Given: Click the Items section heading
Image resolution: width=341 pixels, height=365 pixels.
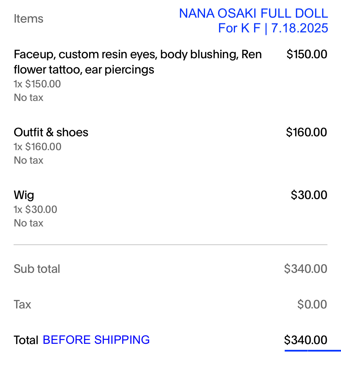Looking at the screenshot, I should pos(29,19).
